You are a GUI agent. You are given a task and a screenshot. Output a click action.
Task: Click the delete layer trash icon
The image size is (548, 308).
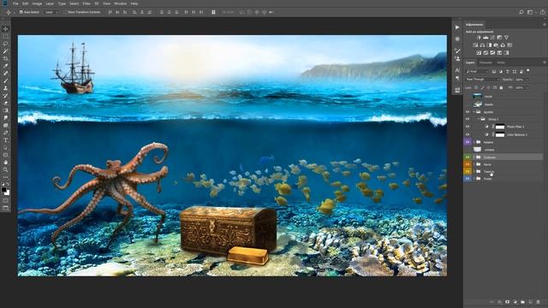[x=539, y=302]
